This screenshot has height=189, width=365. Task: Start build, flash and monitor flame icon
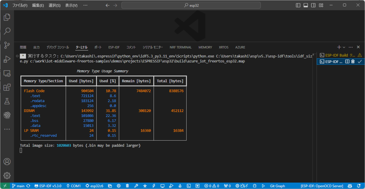tap(180, 186)
